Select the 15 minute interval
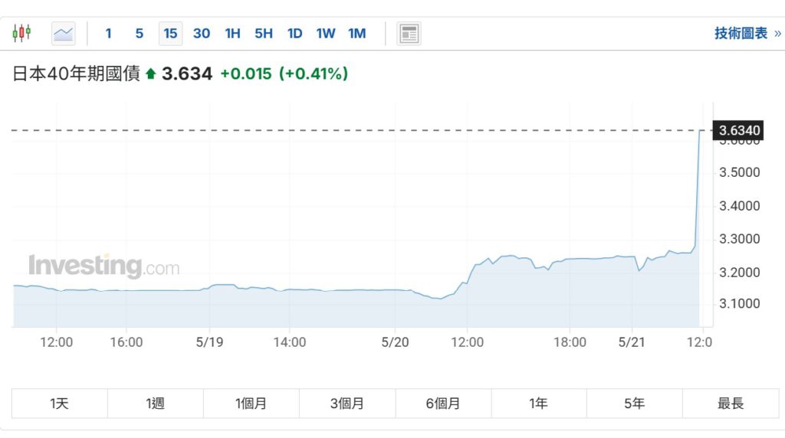 click(x=170, y=33)
